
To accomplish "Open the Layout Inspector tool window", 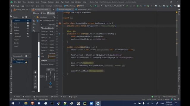I will click(x=170, y=97).
